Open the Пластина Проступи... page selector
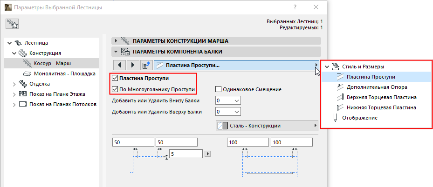This screenshot has width=433, height=187. (236, 65)
